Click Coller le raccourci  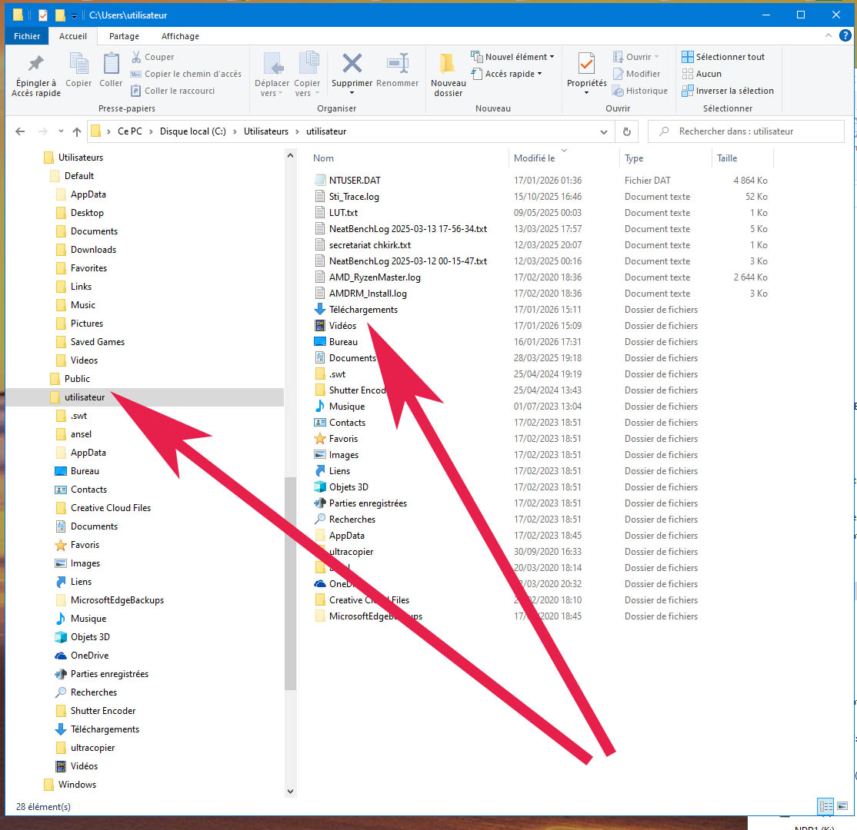tap(173, 91)
